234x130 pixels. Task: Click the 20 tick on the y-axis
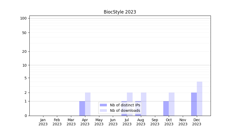pos(24,51)
